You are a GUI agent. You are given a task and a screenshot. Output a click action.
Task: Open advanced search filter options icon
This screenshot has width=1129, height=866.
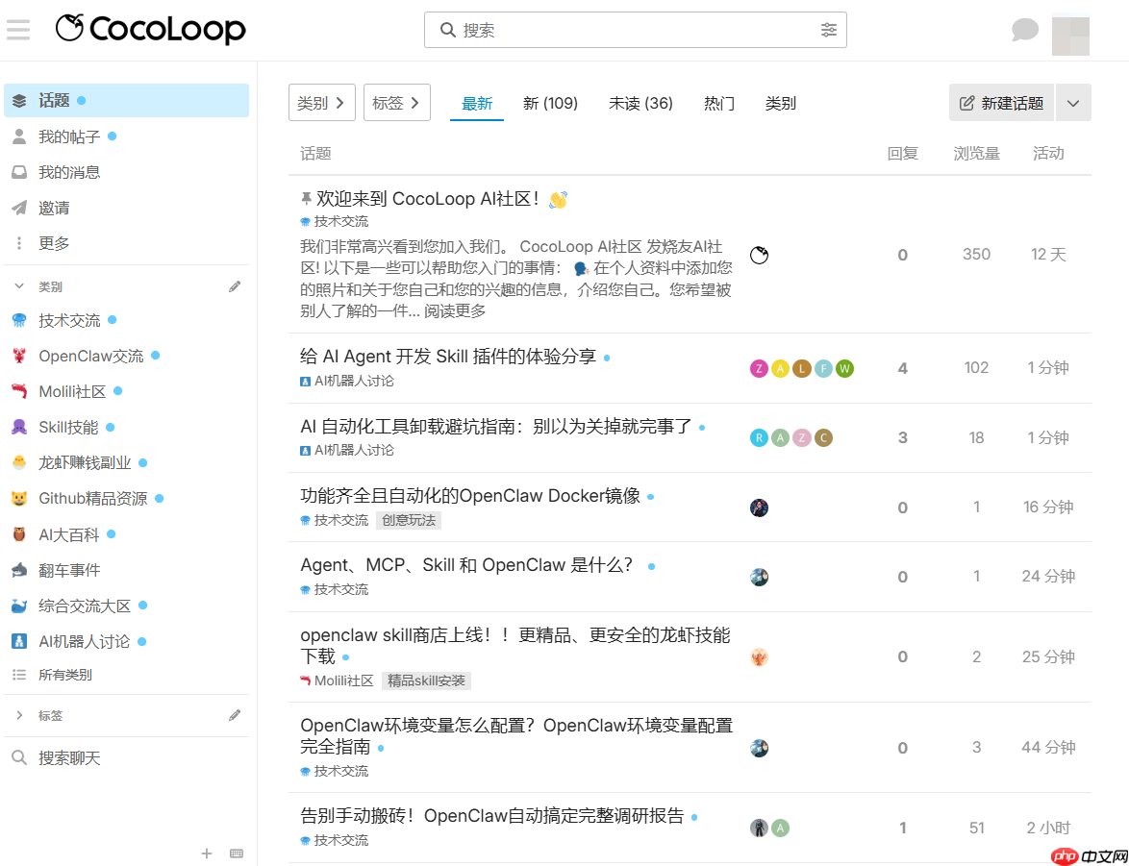(829, 30)
